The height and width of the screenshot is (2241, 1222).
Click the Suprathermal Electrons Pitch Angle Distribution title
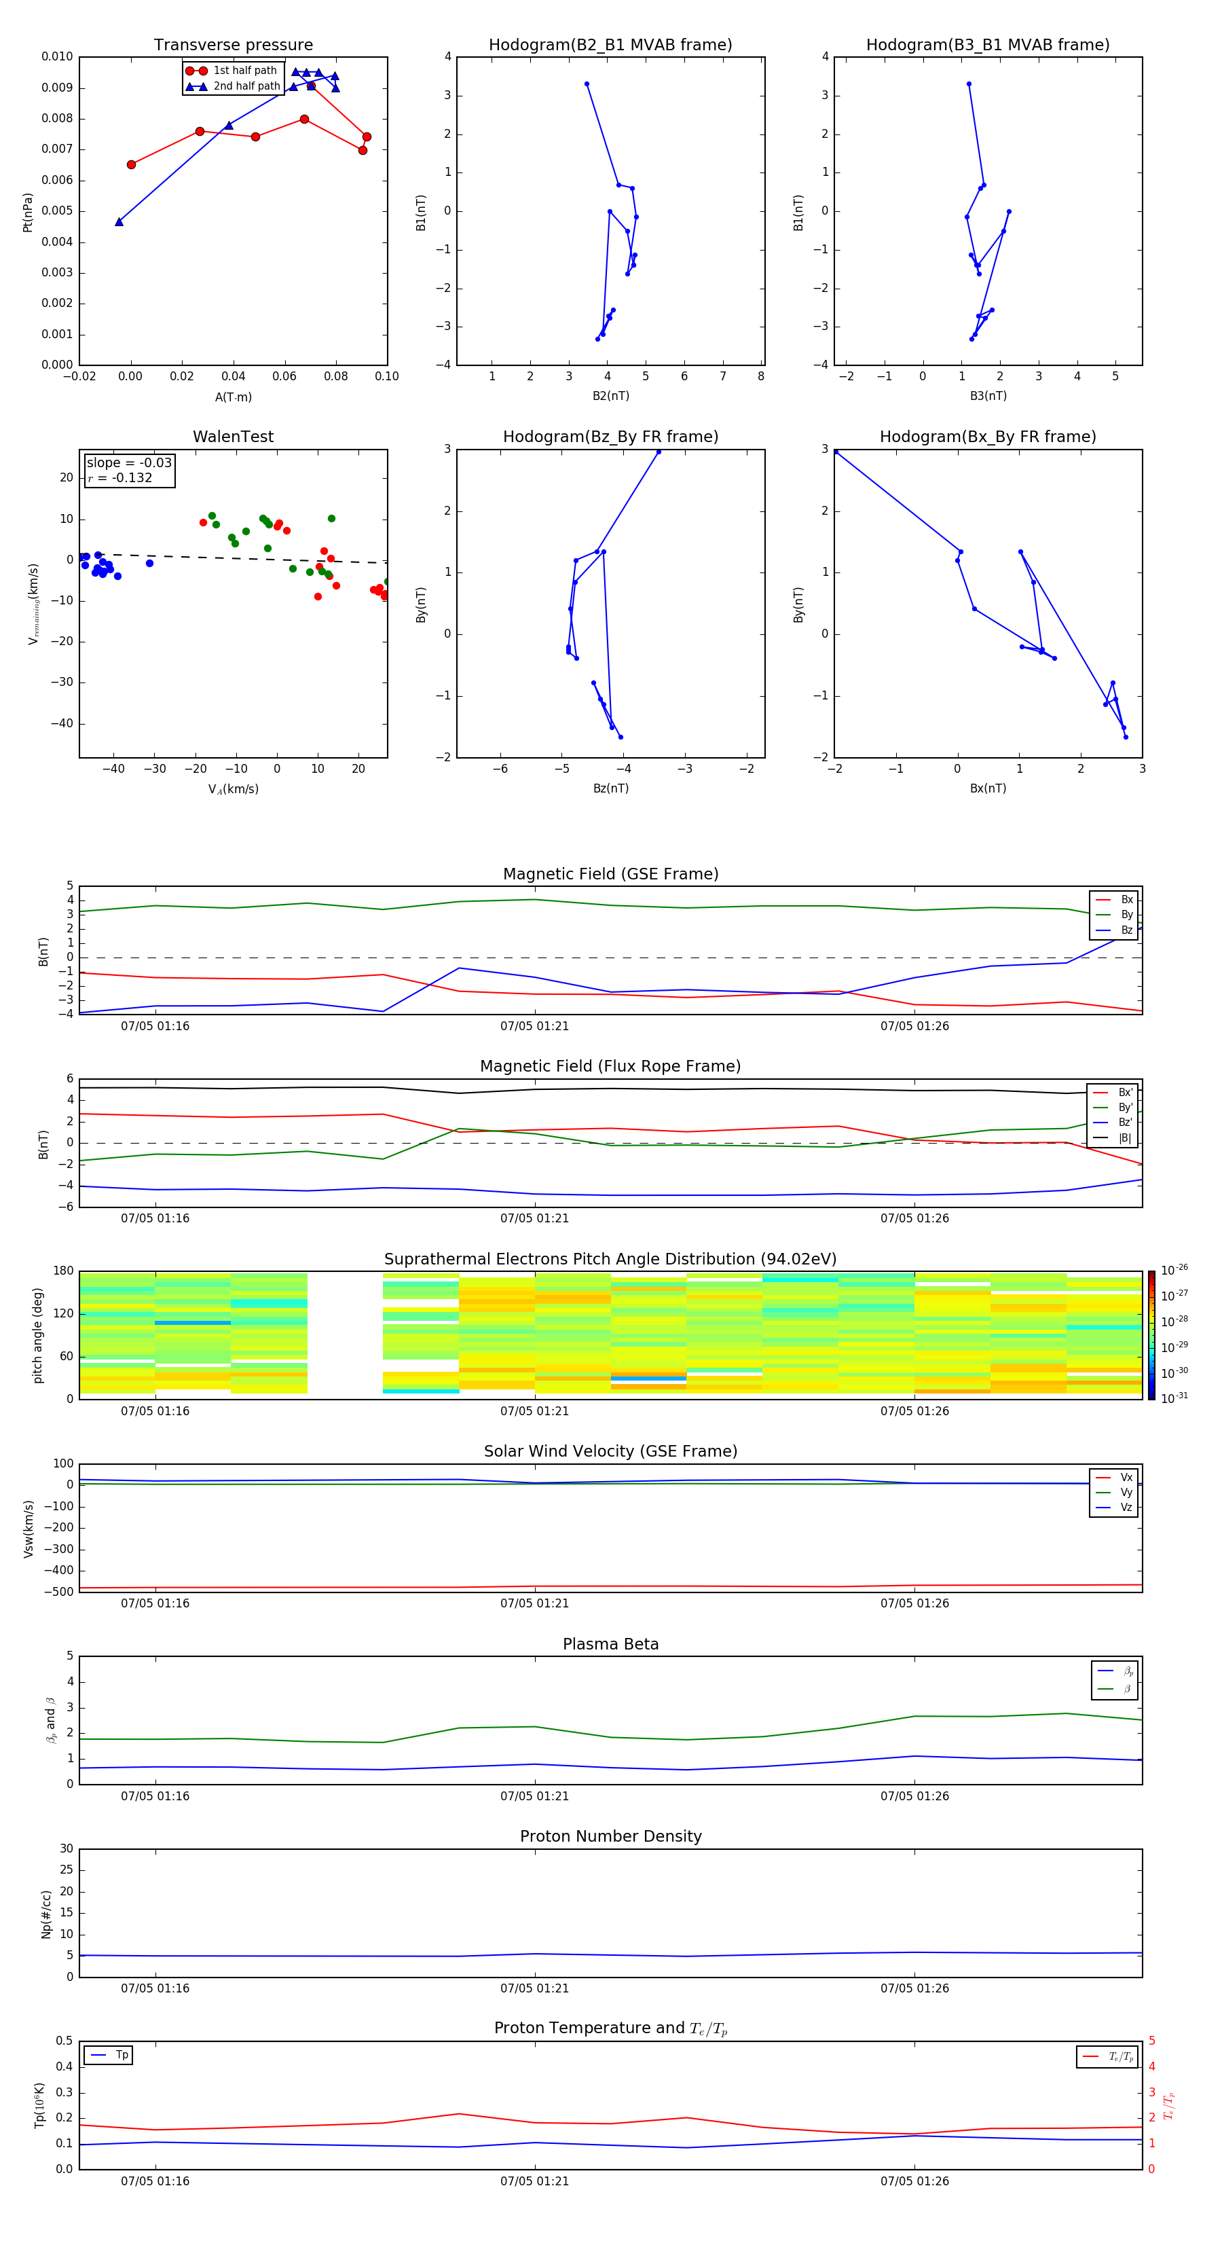610,1259
